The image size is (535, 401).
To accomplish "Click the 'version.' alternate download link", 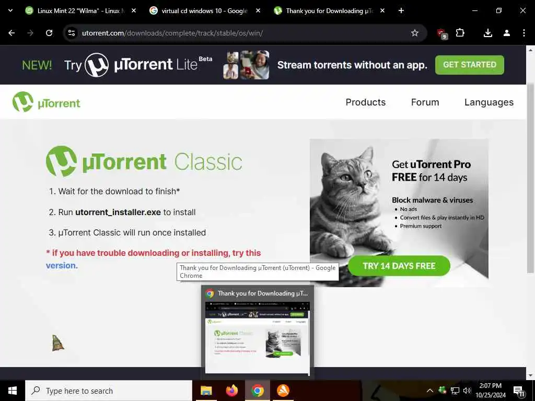I will point(62,265).
